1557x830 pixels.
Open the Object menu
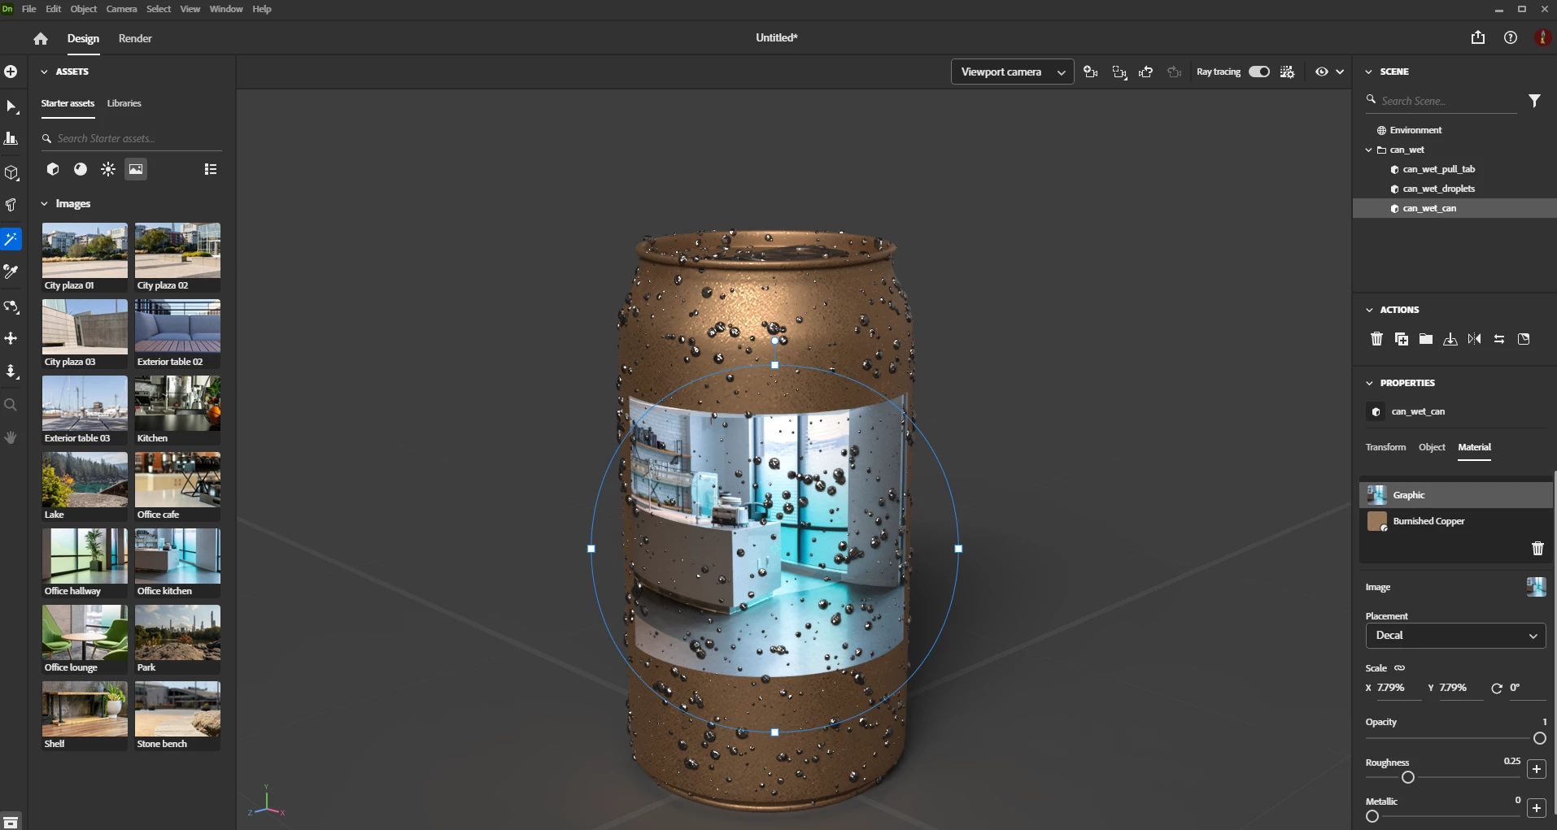[84, 9]
